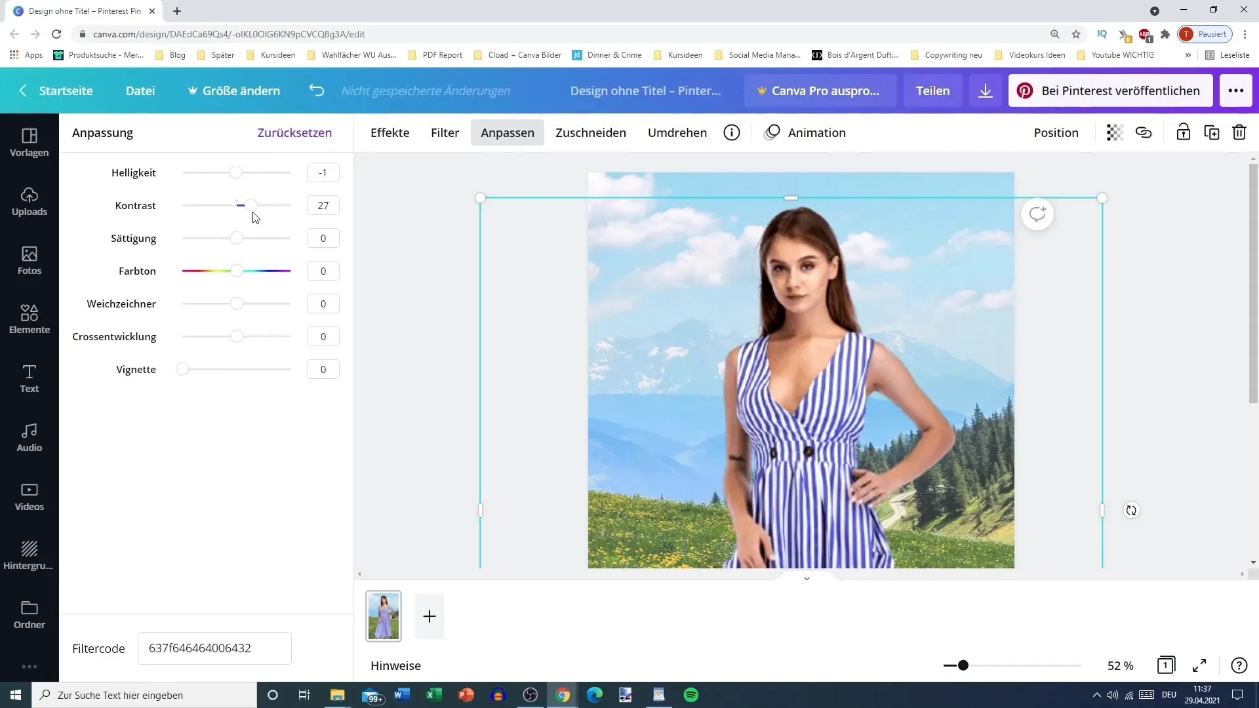Lock the selected element
1259x708 pixels.
click(x=1183, y=132)
